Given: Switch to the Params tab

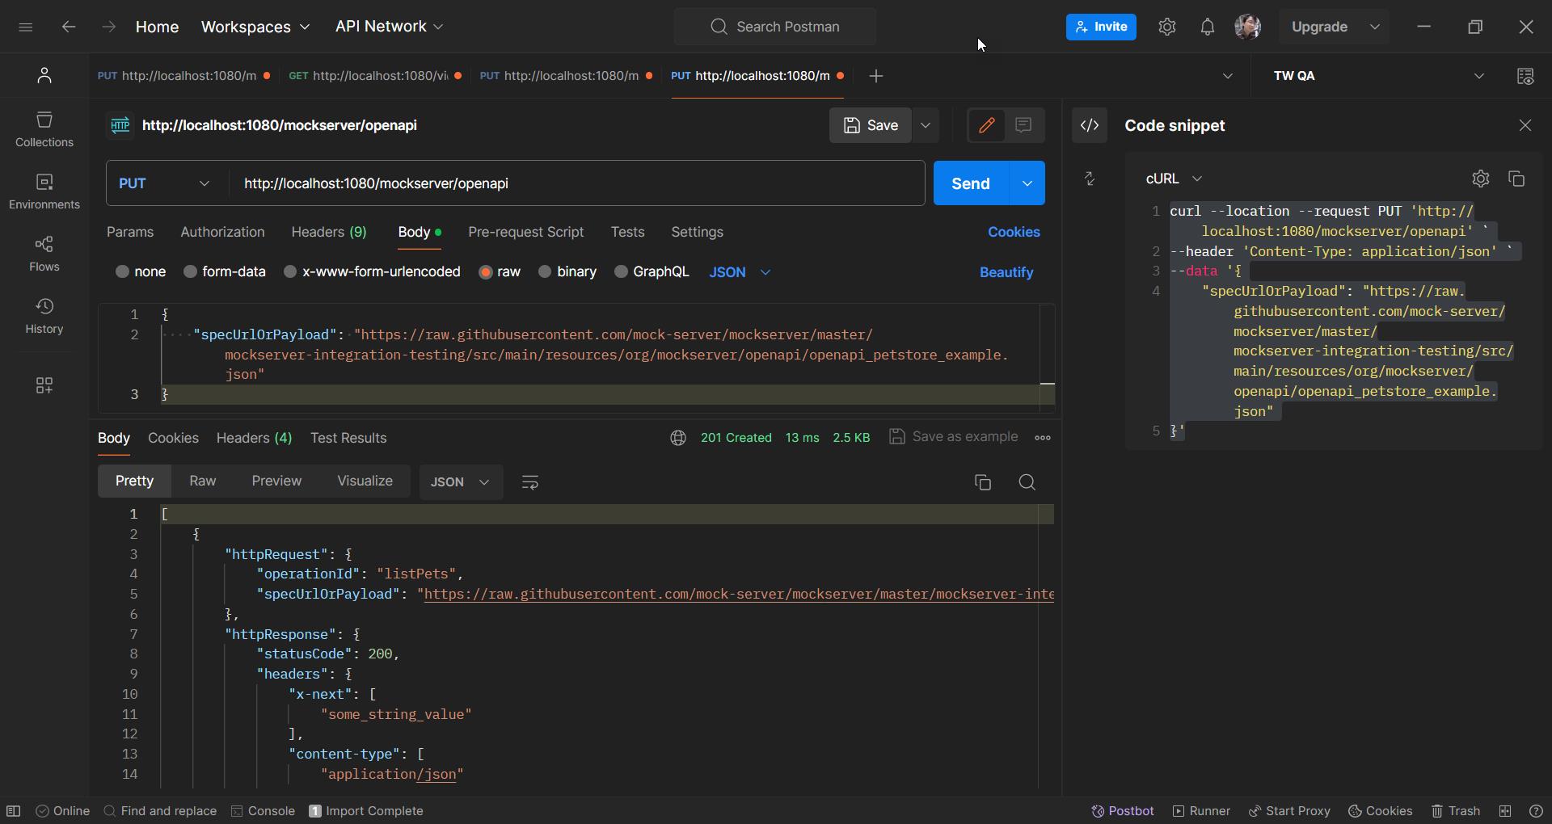Looking at the screenshot, I should 130,233.
